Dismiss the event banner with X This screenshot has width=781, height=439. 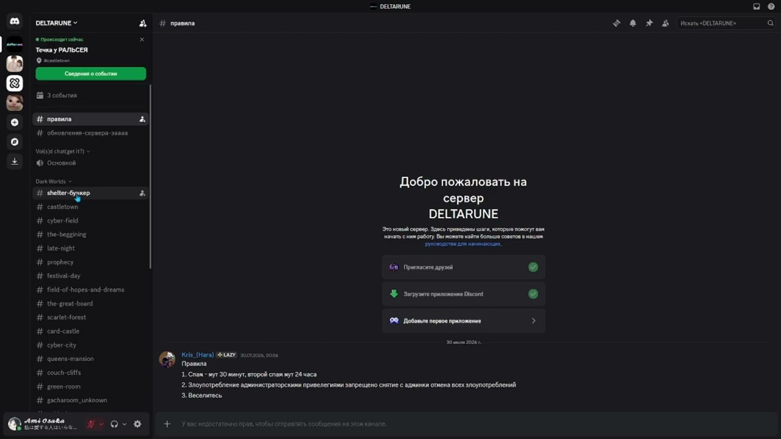pos(142,40)
